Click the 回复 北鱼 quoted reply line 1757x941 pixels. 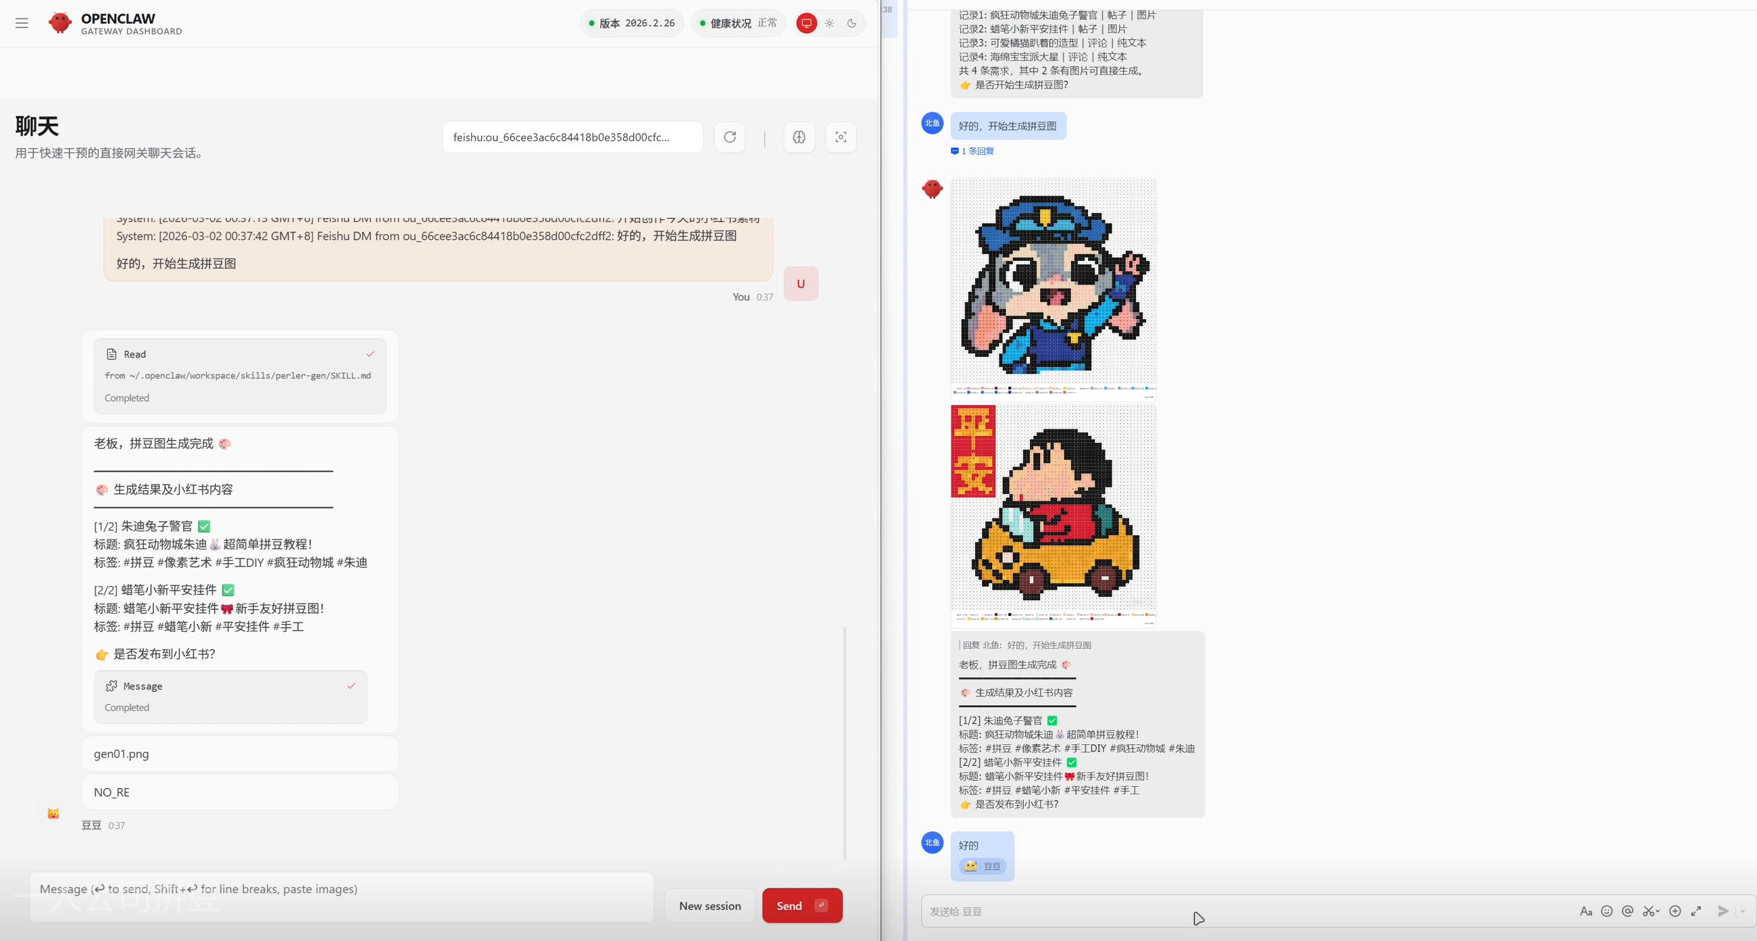pyautogui.click(x=1025, y=646)
